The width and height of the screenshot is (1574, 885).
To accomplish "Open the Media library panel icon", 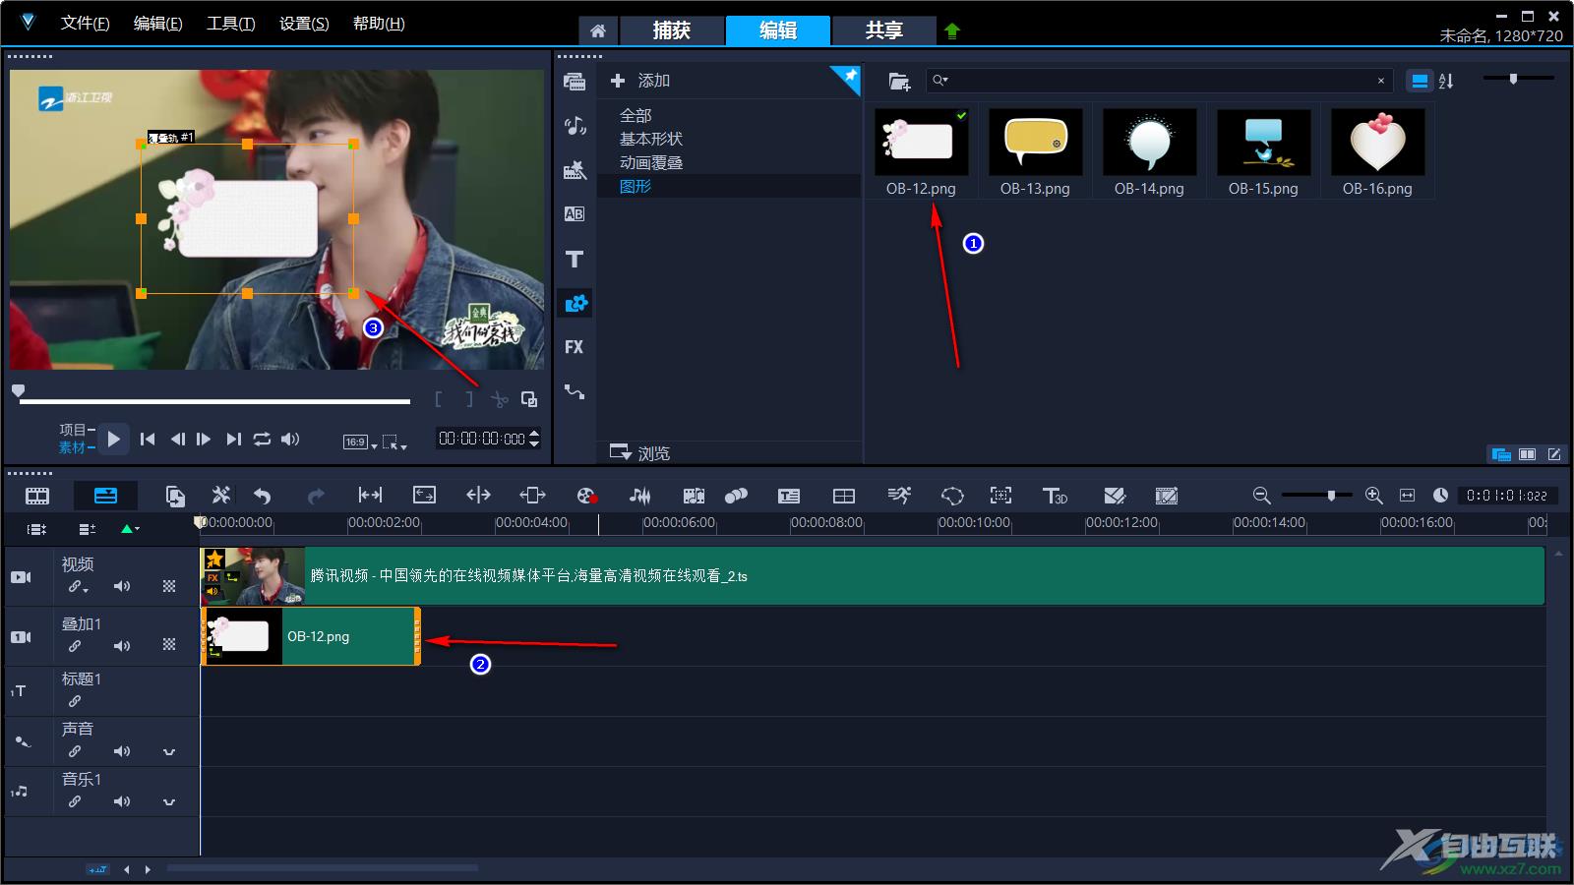I will click(575, 82).
